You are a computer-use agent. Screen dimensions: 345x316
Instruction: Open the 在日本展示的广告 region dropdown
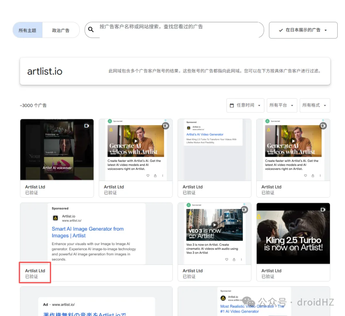303,30
